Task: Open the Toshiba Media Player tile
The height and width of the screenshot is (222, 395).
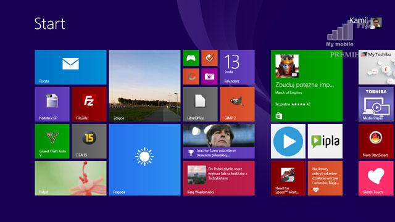Action: tap(376, 104)
